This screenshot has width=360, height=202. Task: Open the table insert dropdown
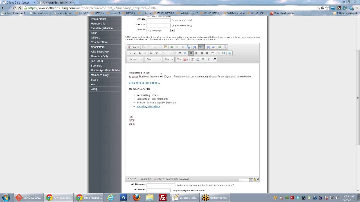click(x=186, y=59)
